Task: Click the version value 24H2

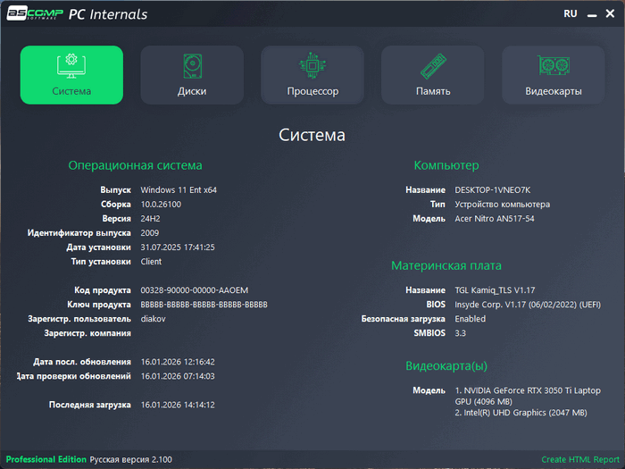Action: [x=150, y=219]
